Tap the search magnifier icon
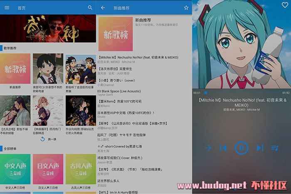Image resolution: width=291 pixels, height=194 pixels. coord(90,7)
